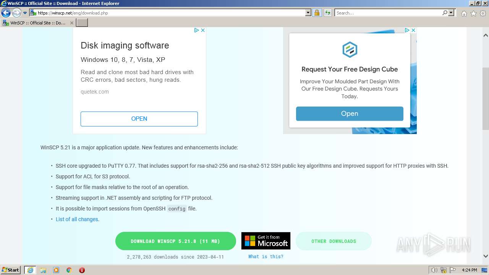
Task: Click 'Windows 10, 8, 7, Vista, XP' ad text
Action: pos(123,60)
